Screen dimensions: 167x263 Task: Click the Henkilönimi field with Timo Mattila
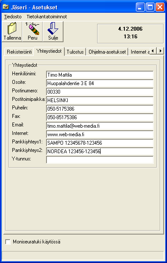pos(100,75)
